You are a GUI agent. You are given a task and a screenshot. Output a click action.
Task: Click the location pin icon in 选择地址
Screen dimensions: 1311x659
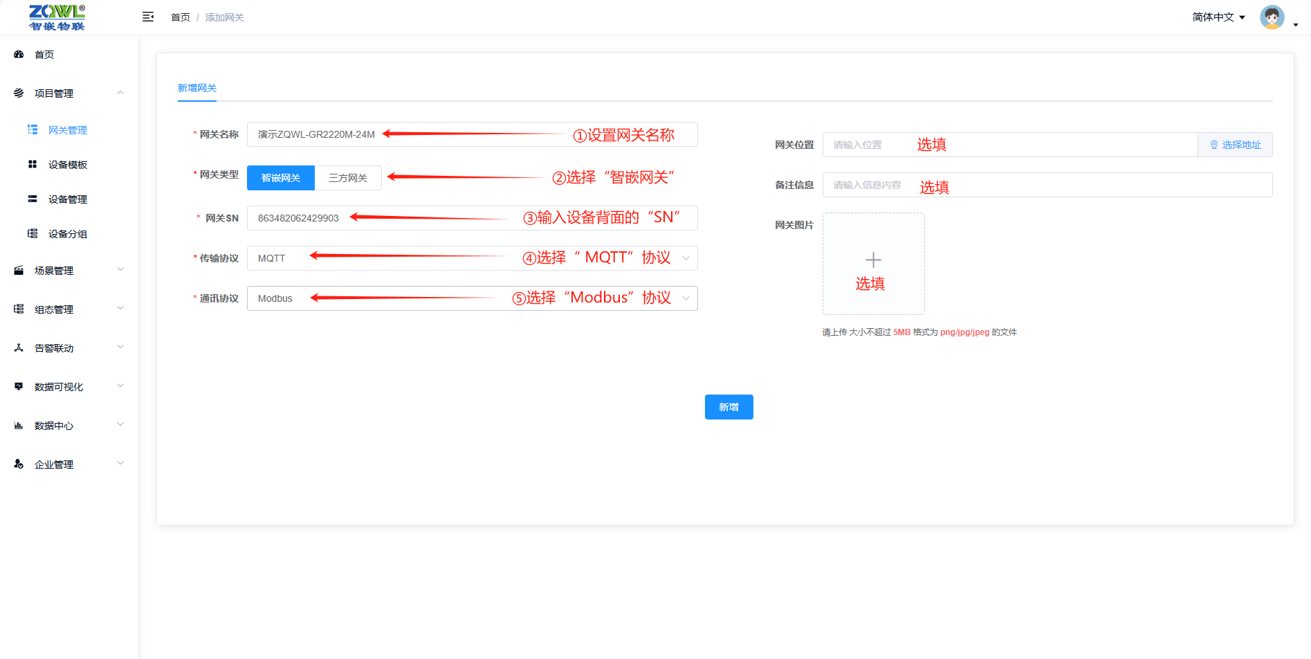(1214, 145)
